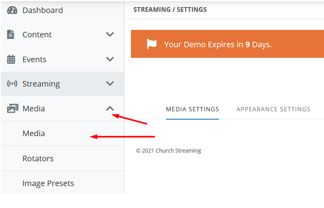Select Image Presets in the sidebar
This screenshot has height=208, width=324.
48,184
